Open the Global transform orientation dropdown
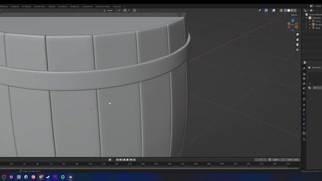Screen dimensions: 322x181 pyautogui.click(x=110, y=10)
